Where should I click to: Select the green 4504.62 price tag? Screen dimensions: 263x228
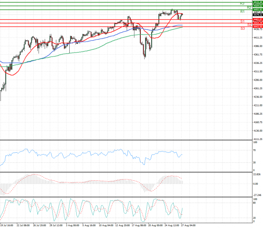click(x=258, y=6)
